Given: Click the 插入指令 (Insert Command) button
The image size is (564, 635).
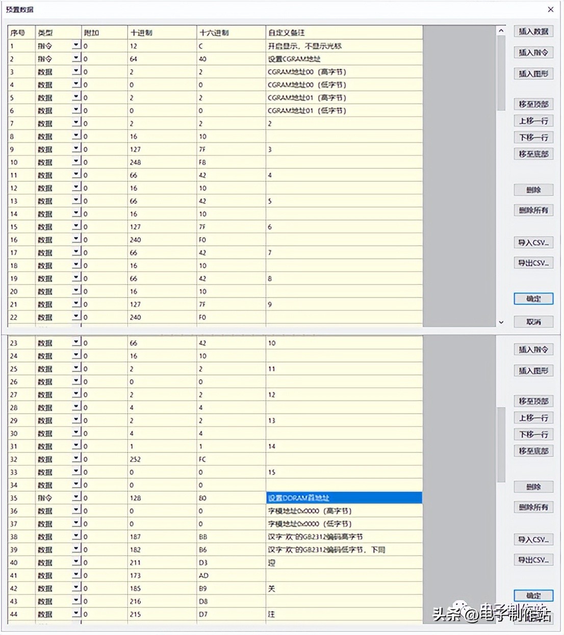Looking at the screenshot, I should [x=533, y=52].
